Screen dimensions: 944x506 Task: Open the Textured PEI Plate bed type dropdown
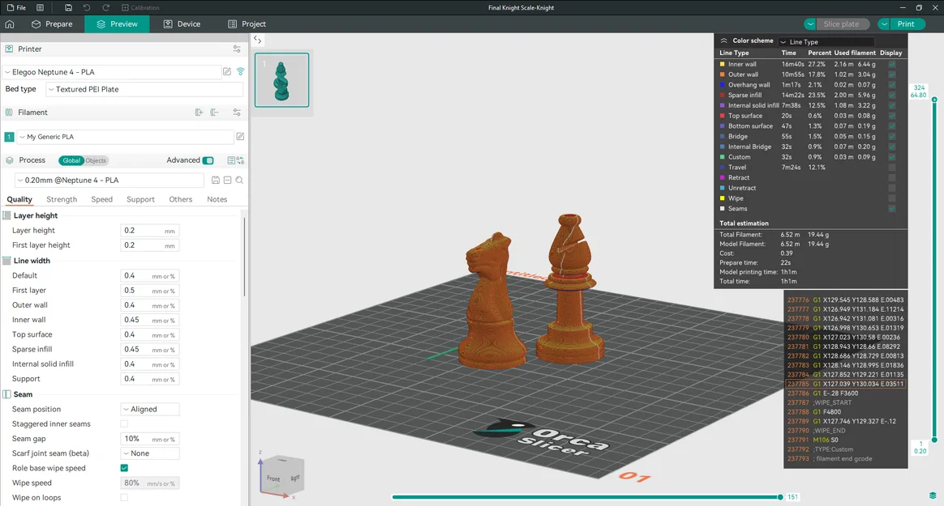(x=144, y=90)
